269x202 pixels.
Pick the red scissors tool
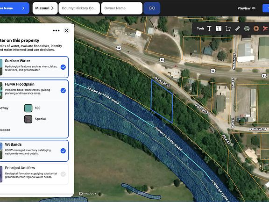point(265,29)
